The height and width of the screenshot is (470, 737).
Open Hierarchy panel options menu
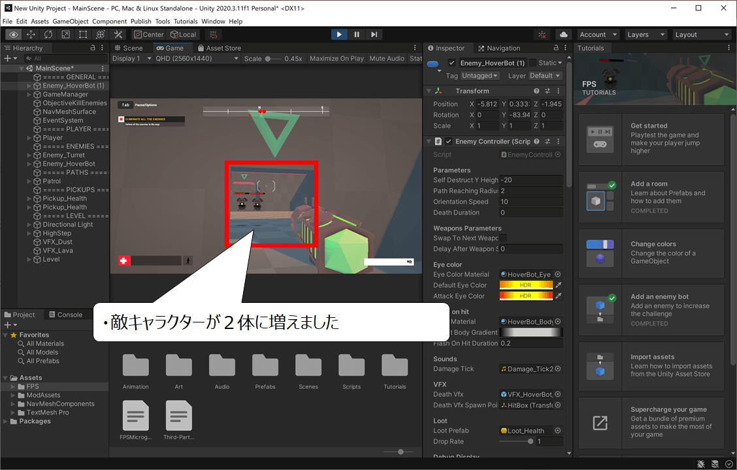pyautogui.click(x=102, y=48)
